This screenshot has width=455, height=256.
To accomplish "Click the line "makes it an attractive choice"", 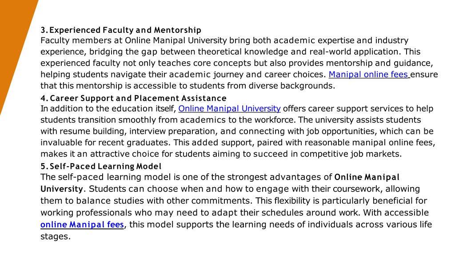I will [x=221, y=154].
